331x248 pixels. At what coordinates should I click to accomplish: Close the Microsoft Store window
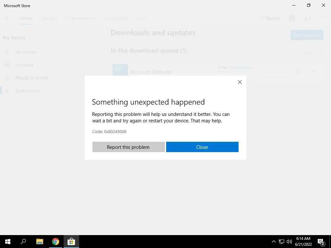click(323, 5)
